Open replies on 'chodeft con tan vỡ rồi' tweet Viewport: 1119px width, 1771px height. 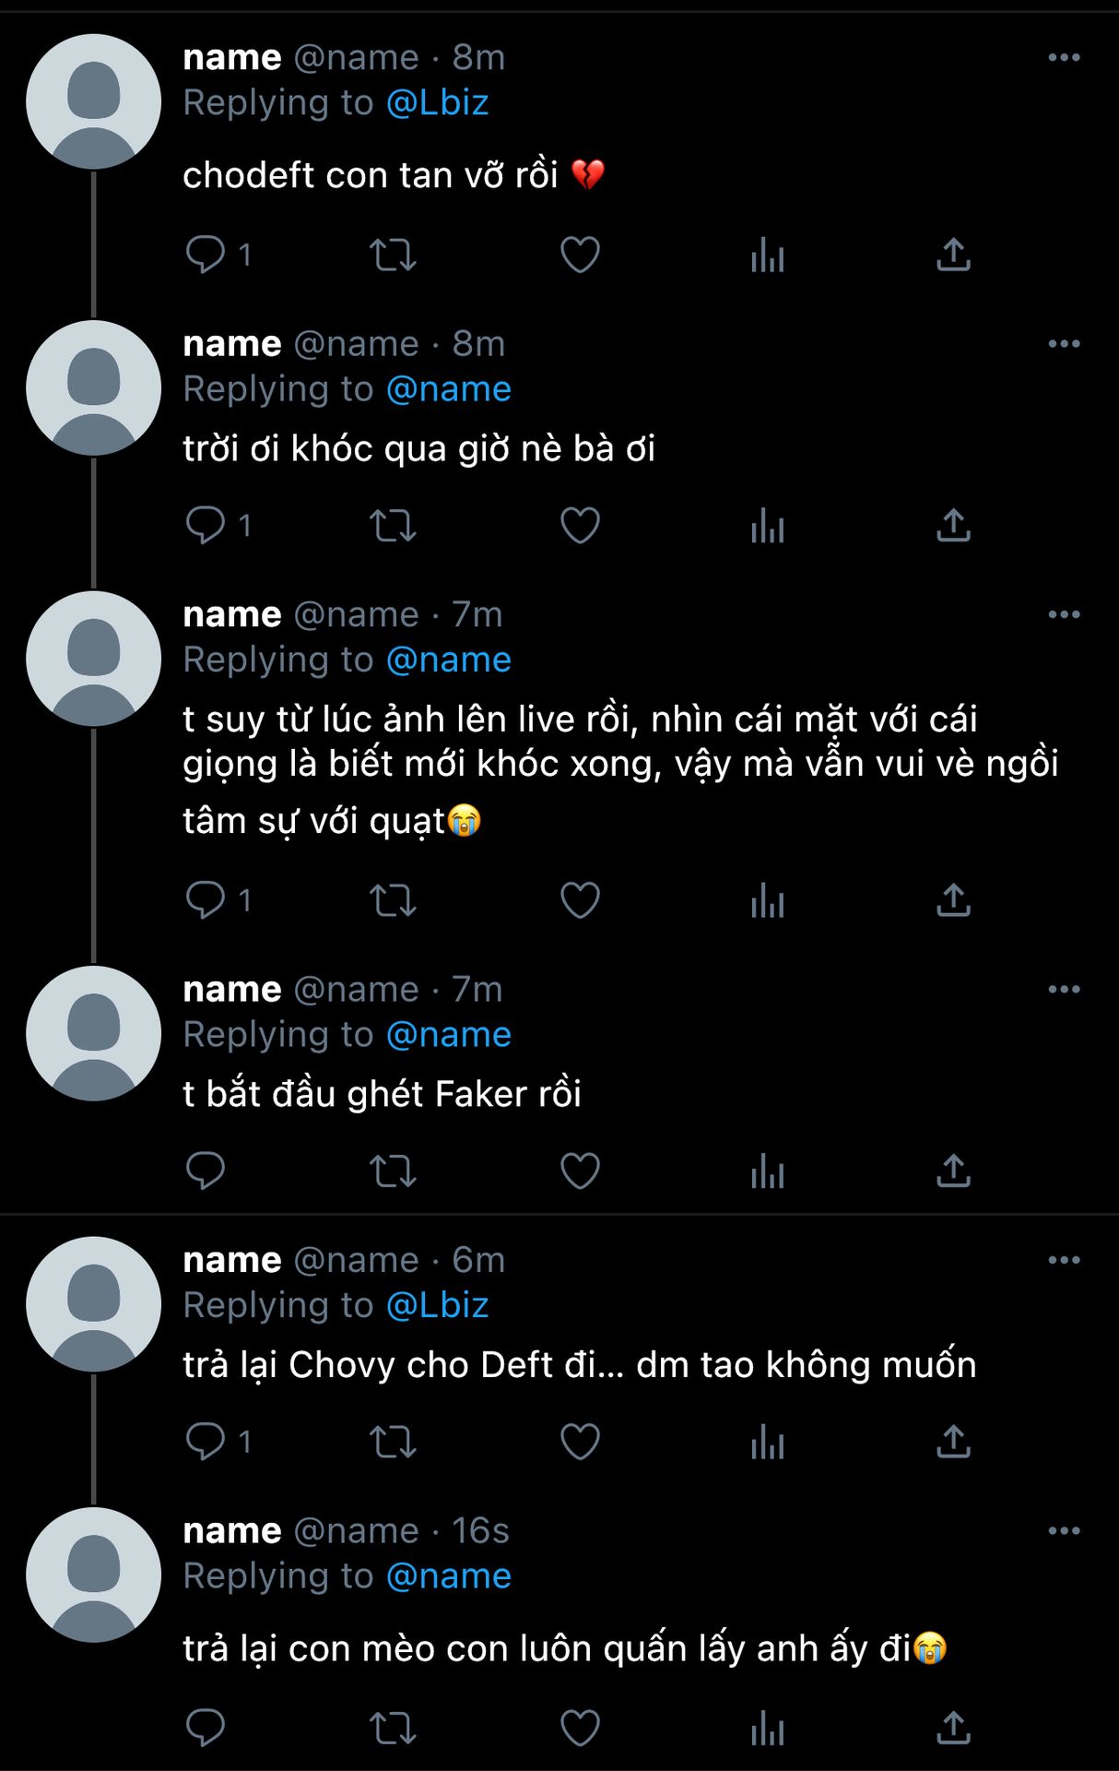coord(218,255)
